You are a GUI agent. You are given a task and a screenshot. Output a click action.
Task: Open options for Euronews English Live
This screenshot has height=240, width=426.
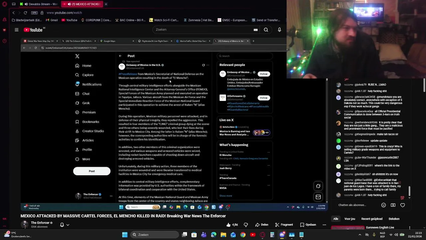click(410, 228)
